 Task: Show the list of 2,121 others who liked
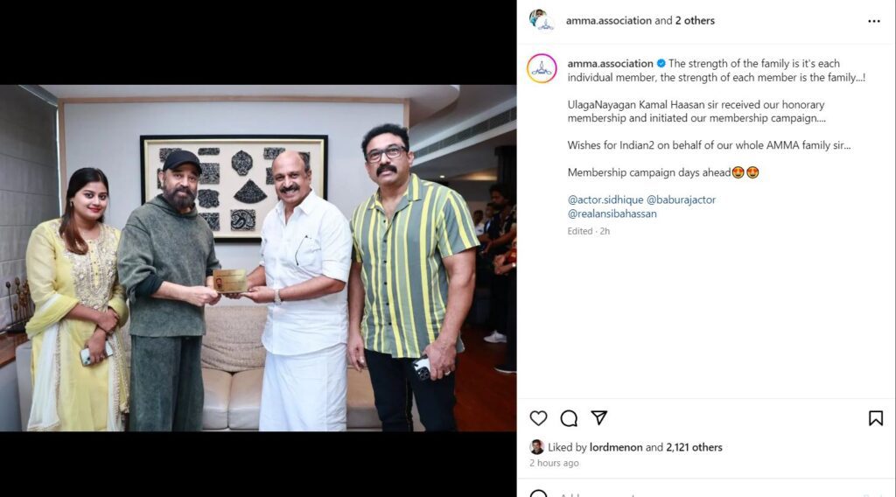[x=694, y=447]
